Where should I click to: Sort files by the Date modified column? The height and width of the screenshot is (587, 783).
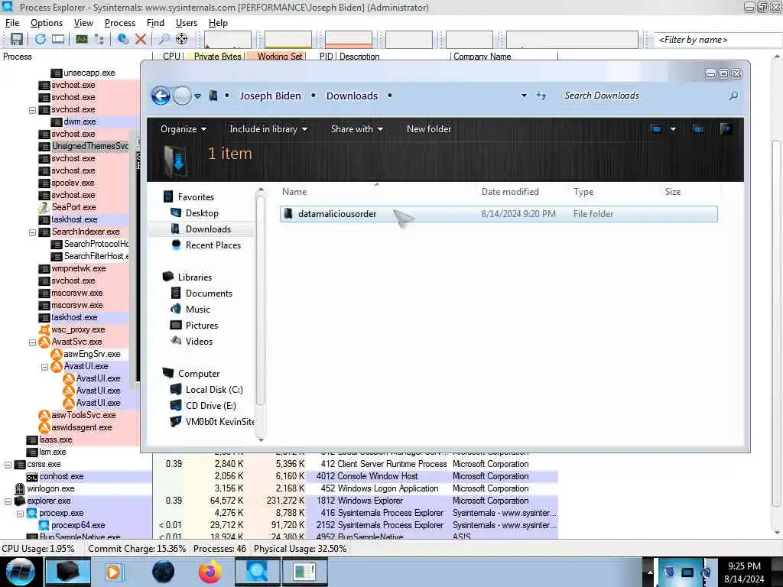tap(510, 192)
